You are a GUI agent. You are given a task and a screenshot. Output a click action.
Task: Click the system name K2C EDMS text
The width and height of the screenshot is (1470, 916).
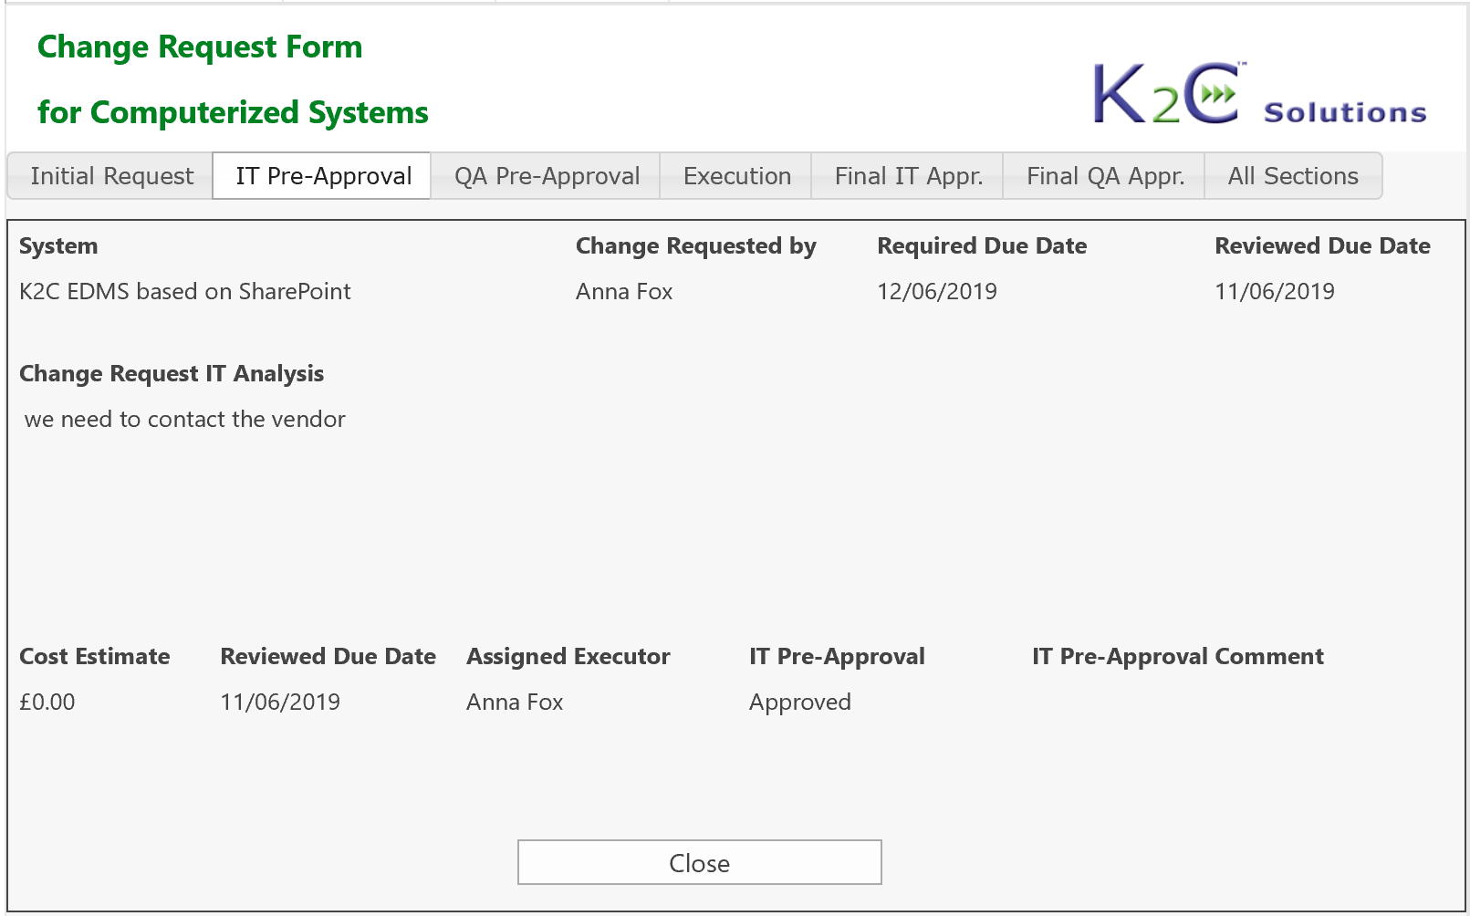click(184, 292)
